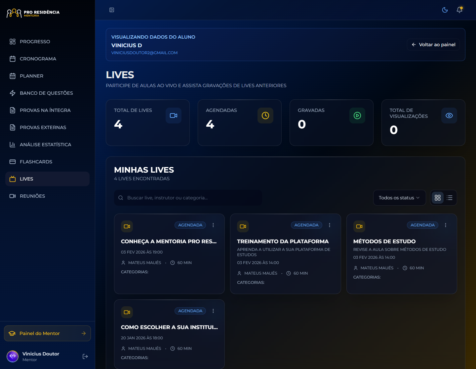Open options menu on Treinamento da Plataforma card
Image resolution: width=476 pixels, height=369 pixels.
click(330, 225)
